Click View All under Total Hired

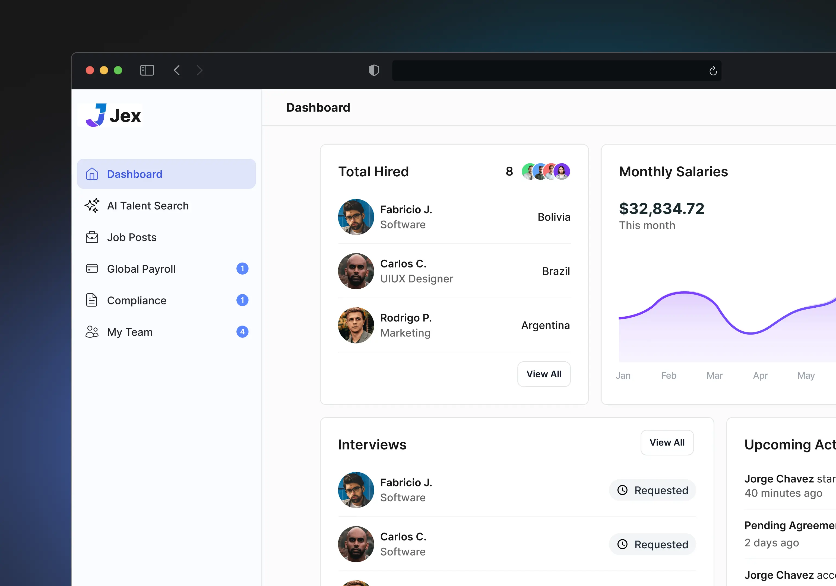point(544,374)
